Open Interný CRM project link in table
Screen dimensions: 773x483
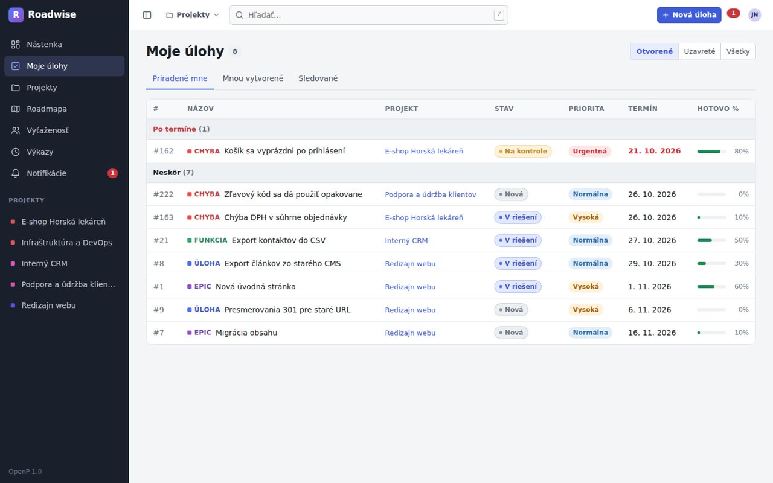tap(406, 240)
